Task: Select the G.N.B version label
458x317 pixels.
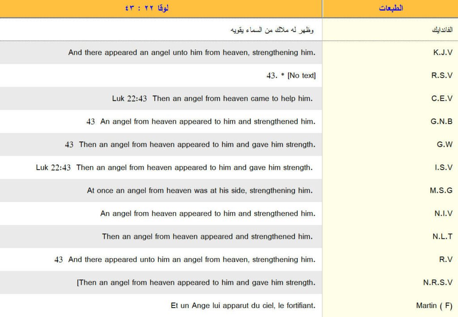Action: 441,121
